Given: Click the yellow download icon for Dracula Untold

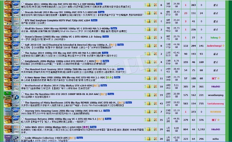Looking at the screenshot, I should (148, 13).
